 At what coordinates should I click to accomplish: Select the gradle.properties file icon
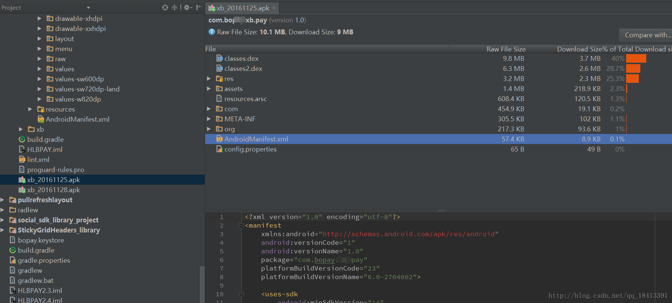13,260
